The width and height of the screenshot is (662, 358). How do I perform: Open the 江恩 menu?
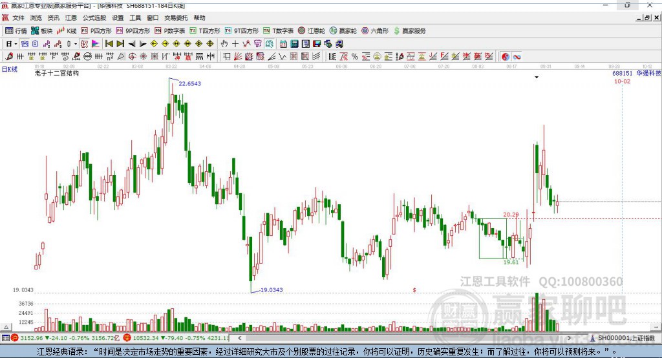[71, 17]
